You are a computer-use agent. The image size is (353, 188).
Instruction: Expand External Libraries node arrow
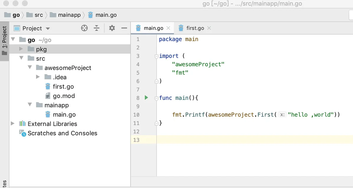pos(13,124)
